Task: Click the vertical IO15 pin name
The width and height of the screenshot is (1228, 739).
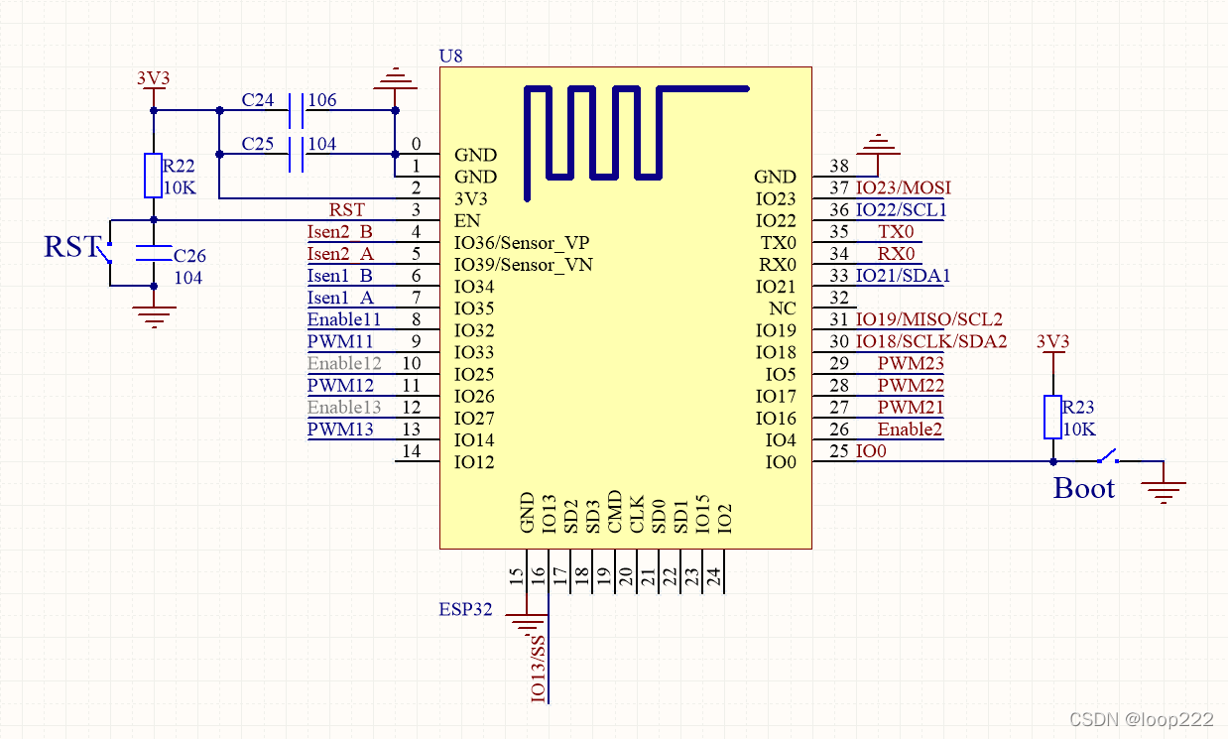Action: click(702, 514)
